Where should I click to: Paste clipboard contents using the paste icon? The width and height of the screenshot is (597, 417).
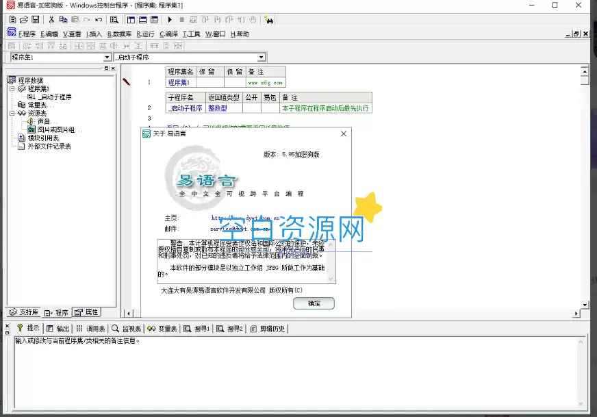[74, 20]
